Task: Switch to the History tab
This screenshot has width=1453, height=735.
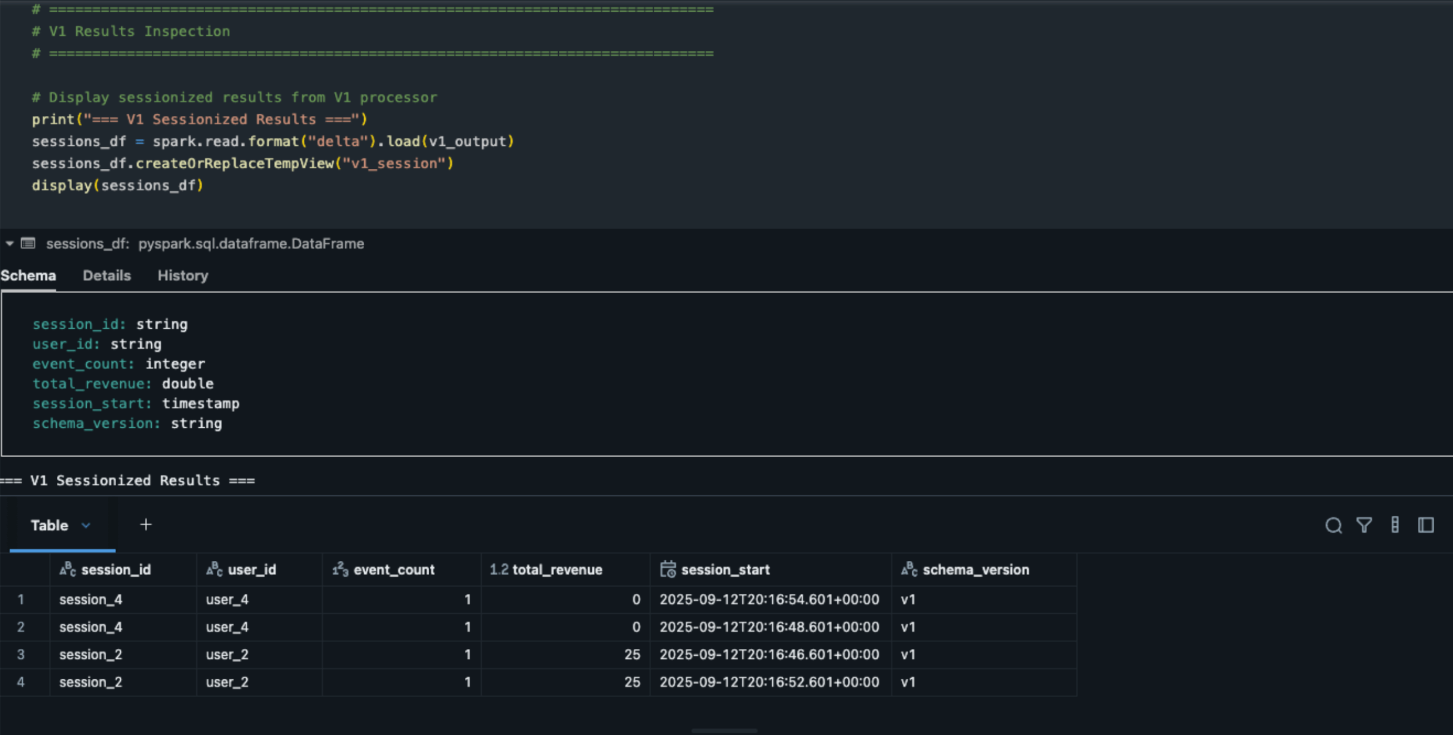Action: pyautogui.click(x=182, y=275)
